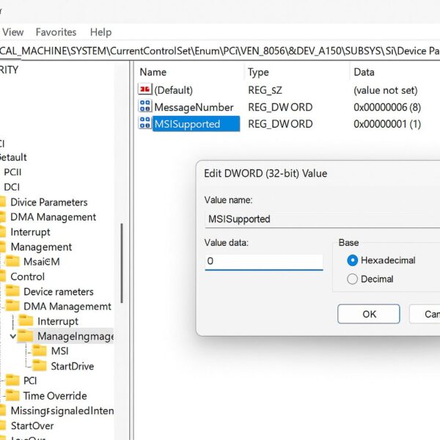Viewport: 440px width, 440px height.
Task: Click the (value not set) data cell
Action: pos(385,90)
